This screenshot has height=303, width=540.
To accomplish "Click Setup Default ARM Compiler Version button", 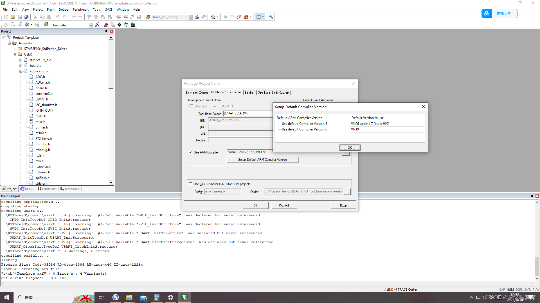I will 262,160.
